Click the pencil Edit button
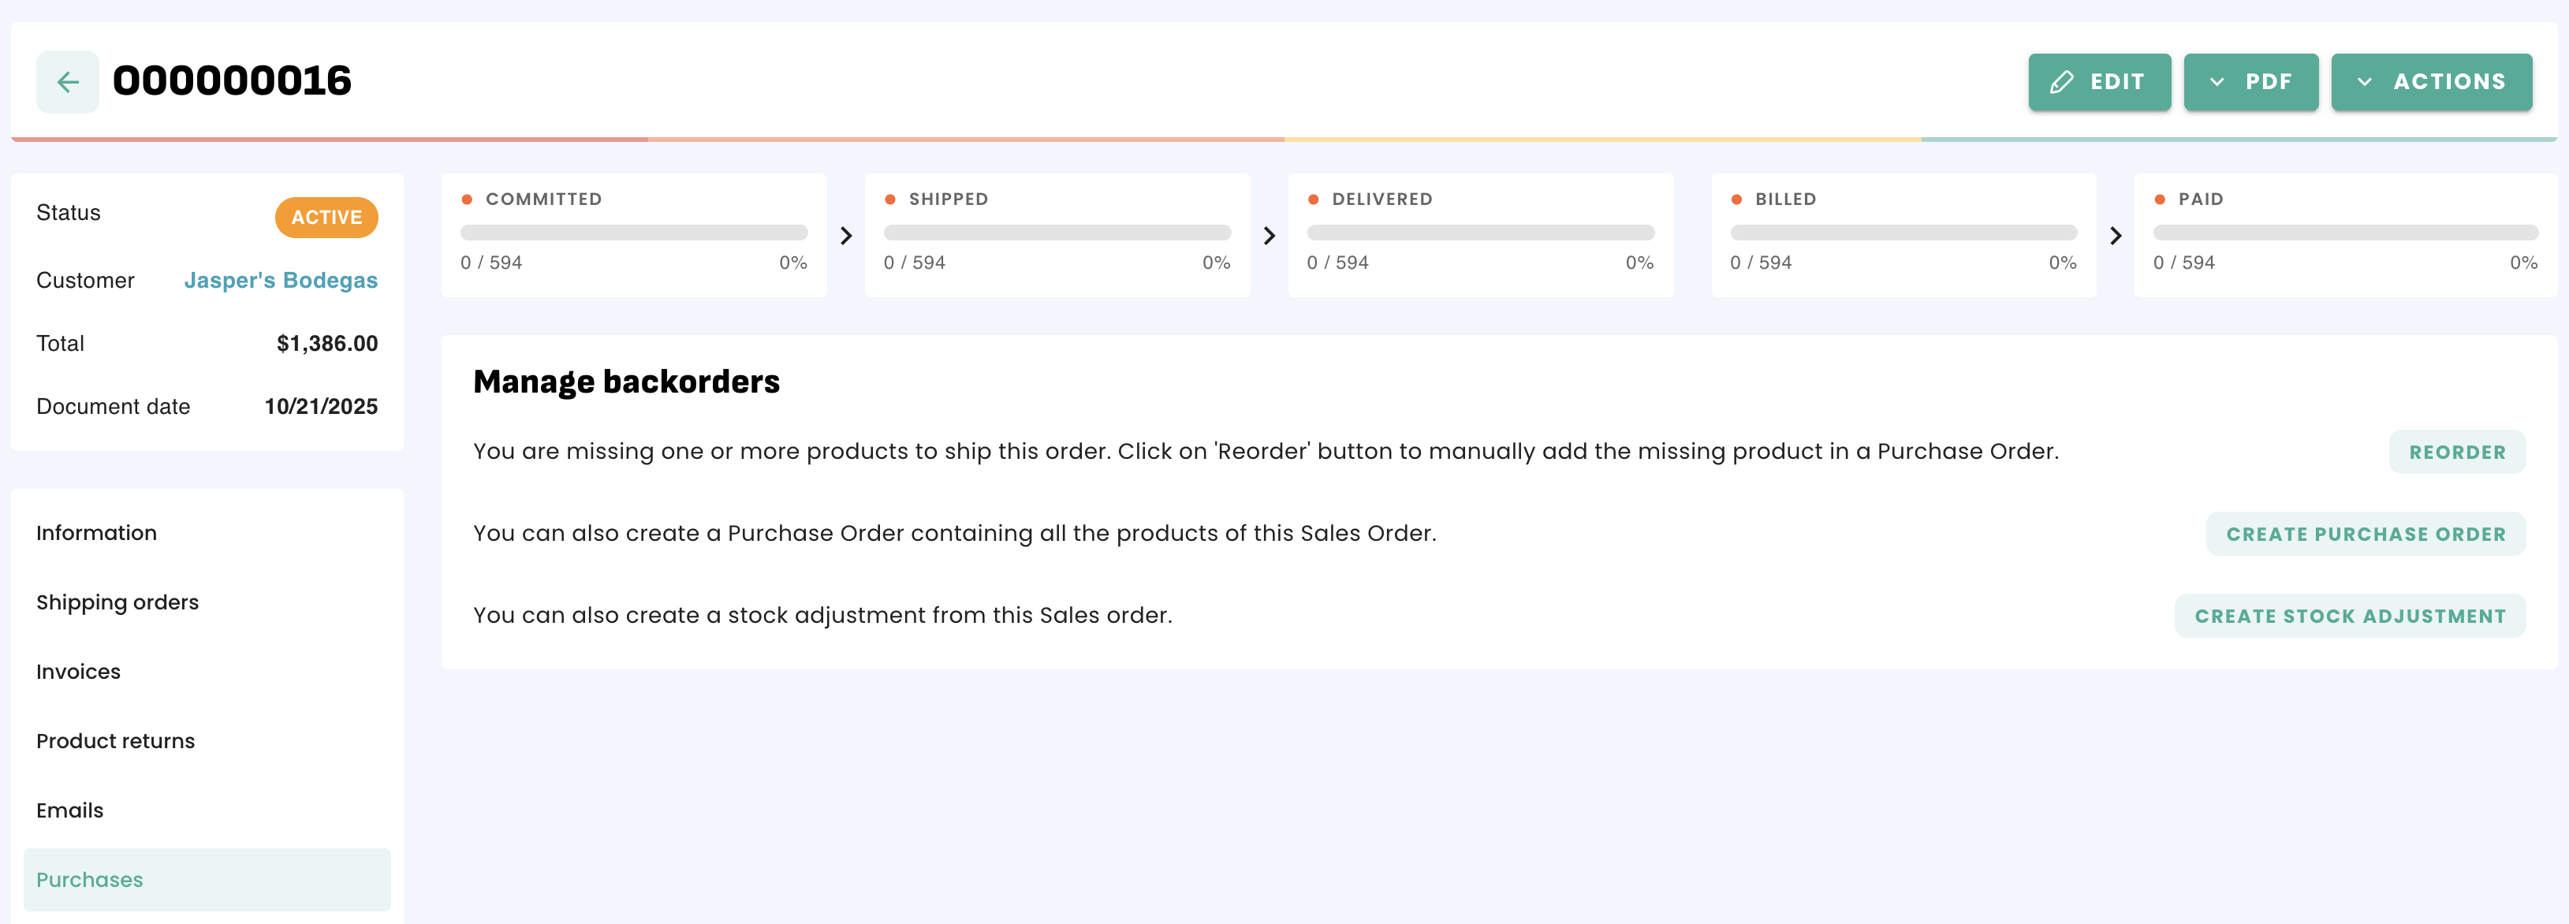The width and height of the screenshot is (2569, 924). 2098,82
